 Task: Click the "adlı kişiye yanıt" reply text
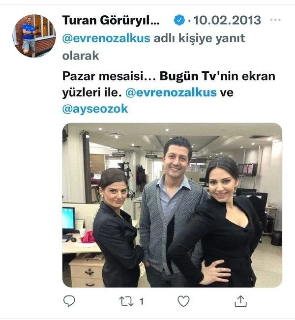(x=199, y=38)
